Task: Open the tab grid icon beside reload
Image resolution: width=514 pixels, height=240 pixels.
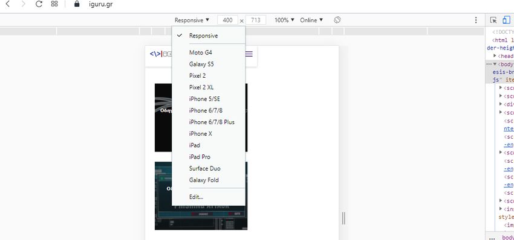Action: [54, 4]
